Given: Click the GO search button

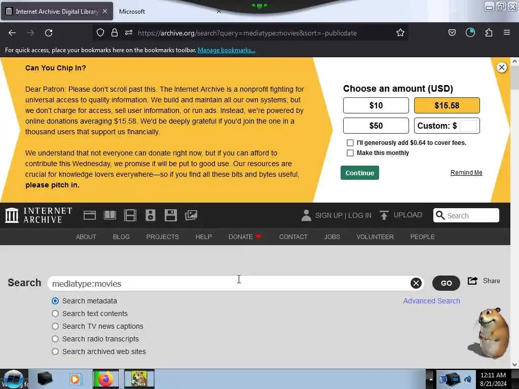Looking at the screenshot, I should [446, 283].
